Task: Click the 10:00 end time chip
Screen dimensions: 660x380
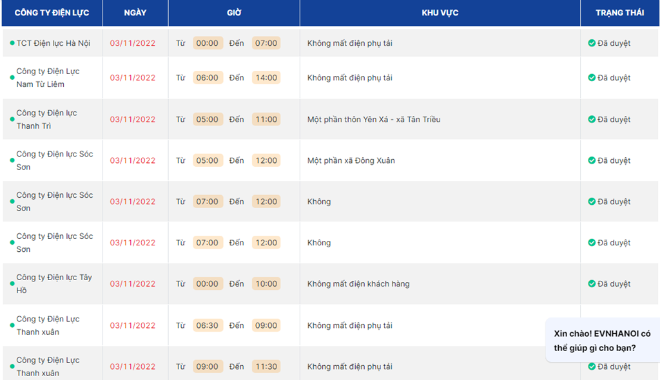Action: (x=266, y=283)
